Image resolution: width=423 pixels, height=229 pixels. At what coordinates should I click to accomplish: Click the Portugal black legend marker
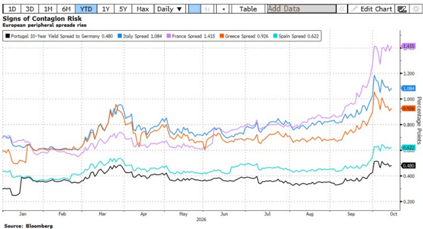tap(8, 36)
